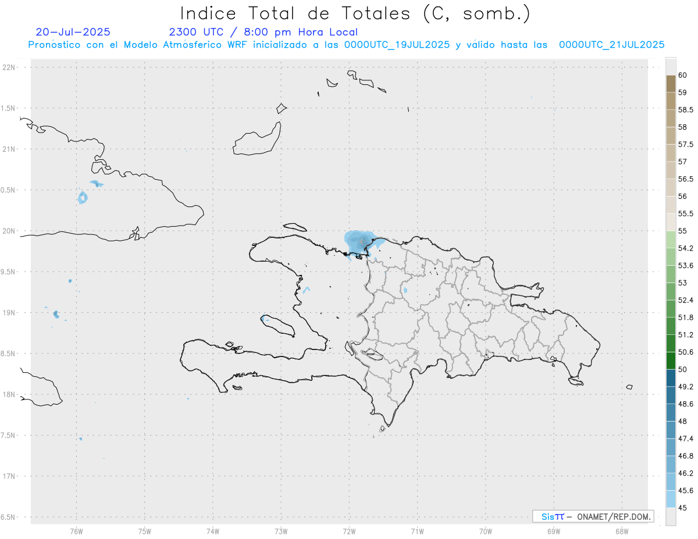Image resolution: width=698 pixels, height=539 pixels.
Task: Click the legend value '51.8'
Action: tap(685, 317)
